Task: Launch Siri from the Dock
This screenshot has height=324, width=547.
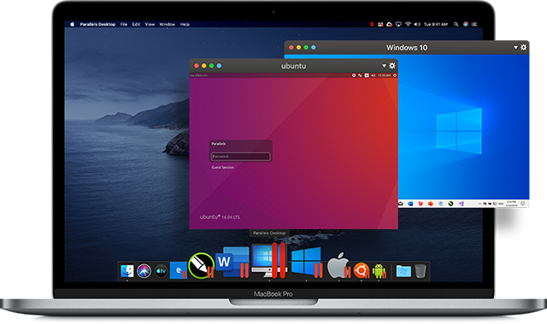Action: 144,271
